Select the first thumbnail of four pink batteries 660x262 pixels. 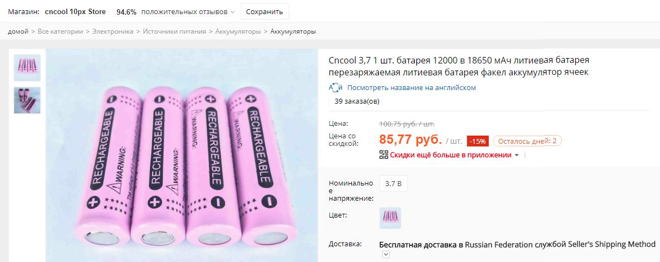point(27,67)
